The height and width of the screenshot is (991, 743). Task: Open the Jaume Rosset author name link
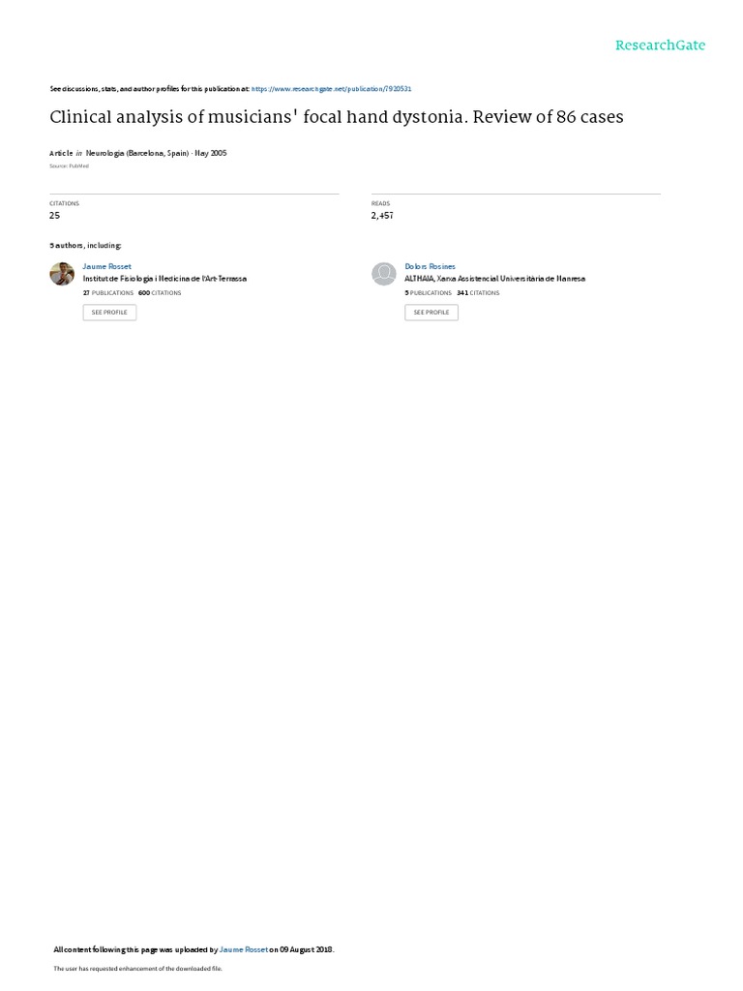click(106, 267)
